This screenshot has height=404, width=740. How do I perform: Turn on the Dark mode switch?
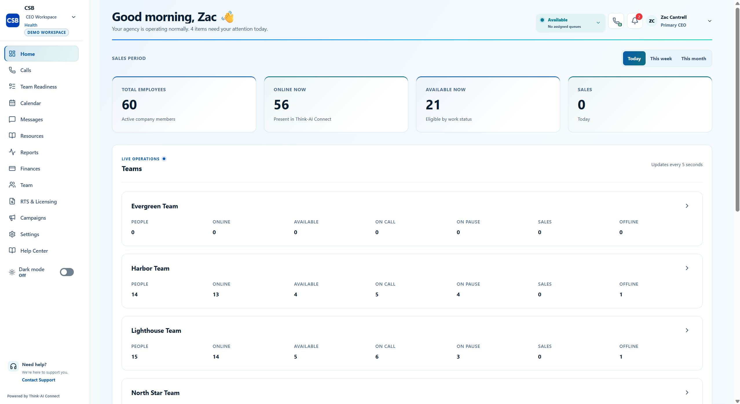pos(67,272)
